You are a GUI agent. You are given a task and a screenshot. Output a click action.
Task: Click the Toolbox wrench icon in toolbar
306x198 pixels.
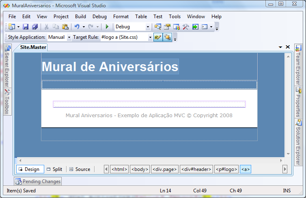click(x=185, y=27)
